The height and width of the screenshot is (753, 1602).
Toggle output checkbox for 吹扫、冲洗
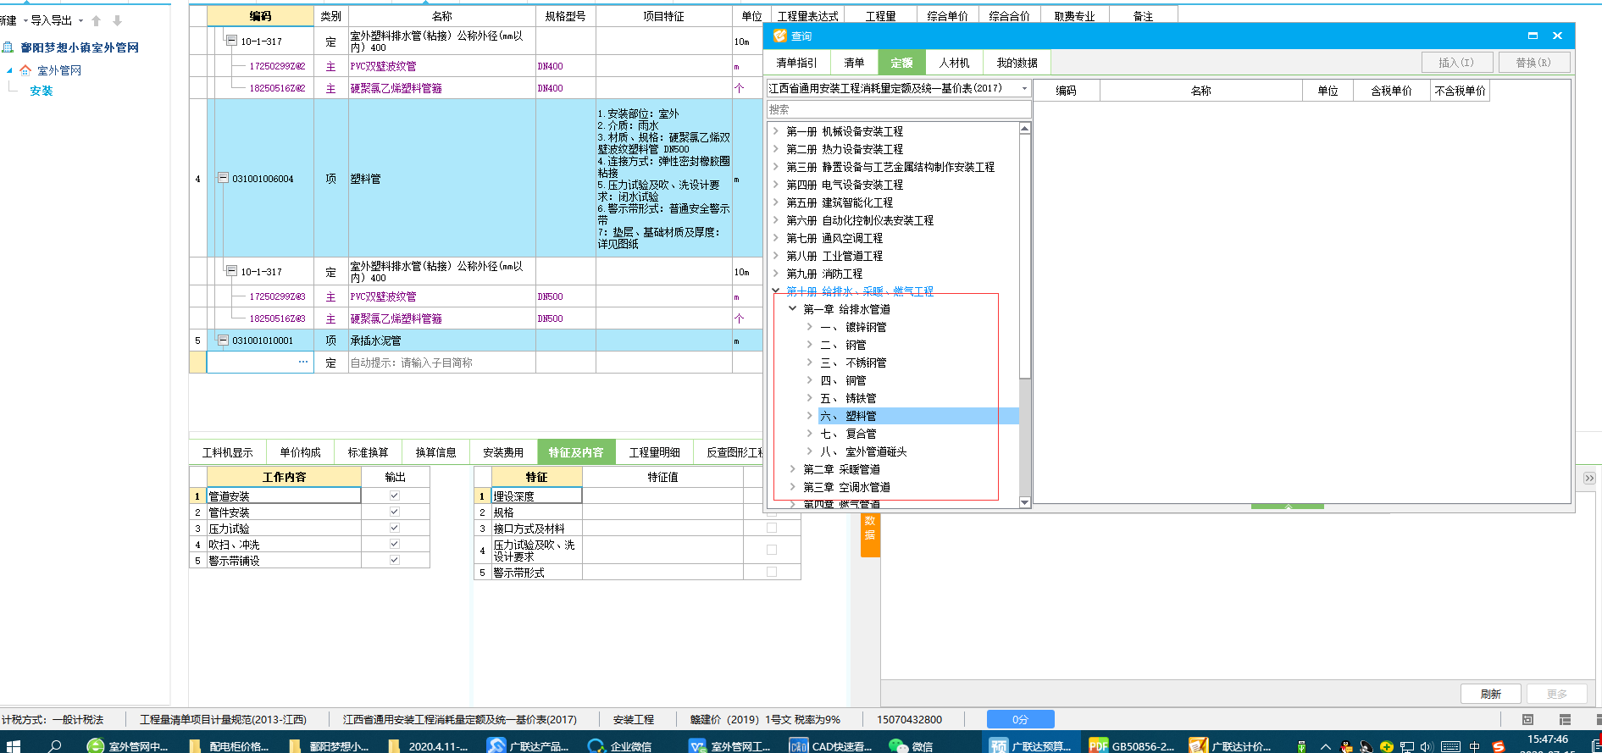pyautogui.click(x=395, y=544)
